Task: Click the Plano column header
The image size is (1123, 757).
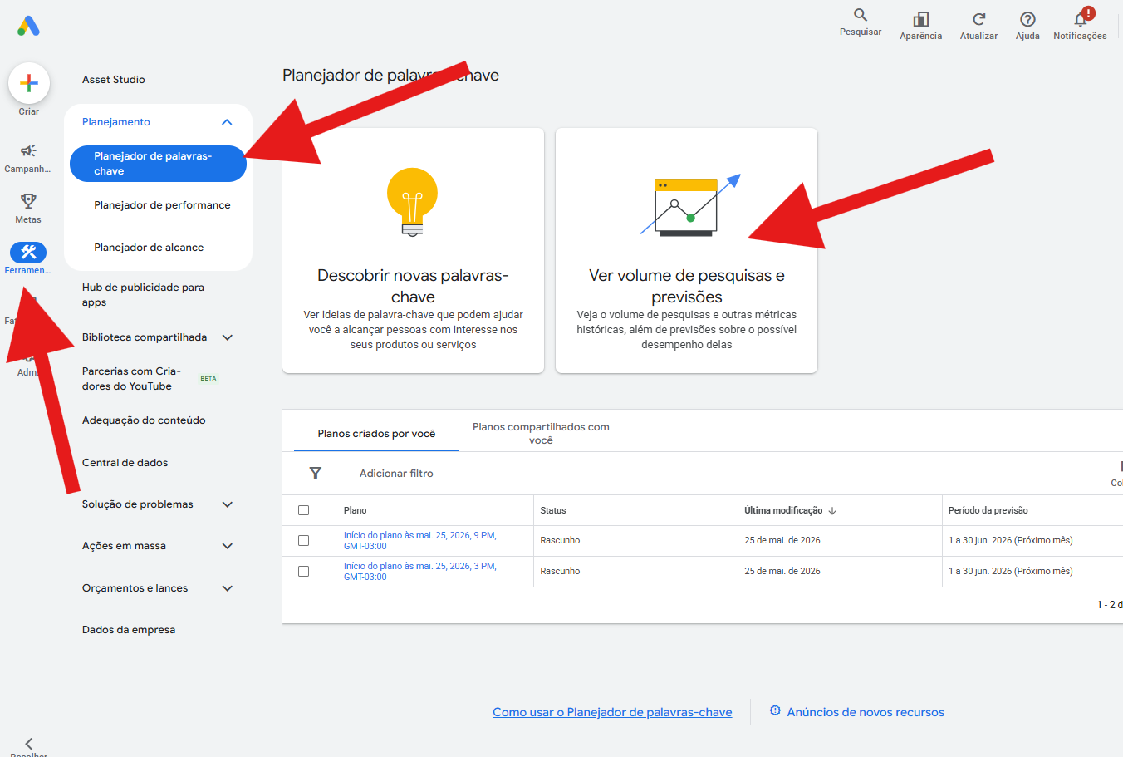Action: tap(355, 510)
